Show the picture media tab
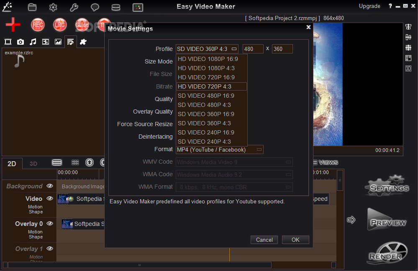 click(58, 42)
